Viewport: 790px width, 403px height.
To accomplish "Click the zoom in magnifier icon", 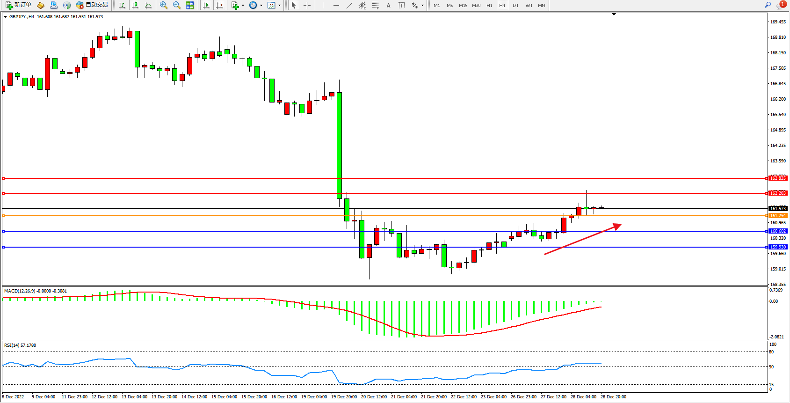I will [x=164, y=5].
